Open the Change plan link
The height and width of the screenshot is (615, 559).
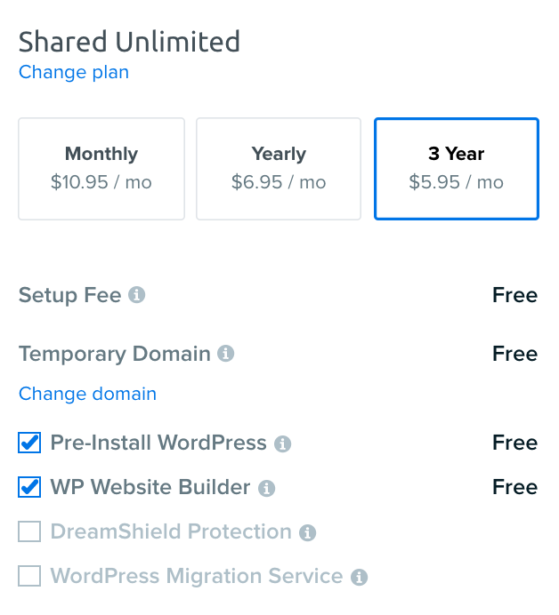point(74,72)
